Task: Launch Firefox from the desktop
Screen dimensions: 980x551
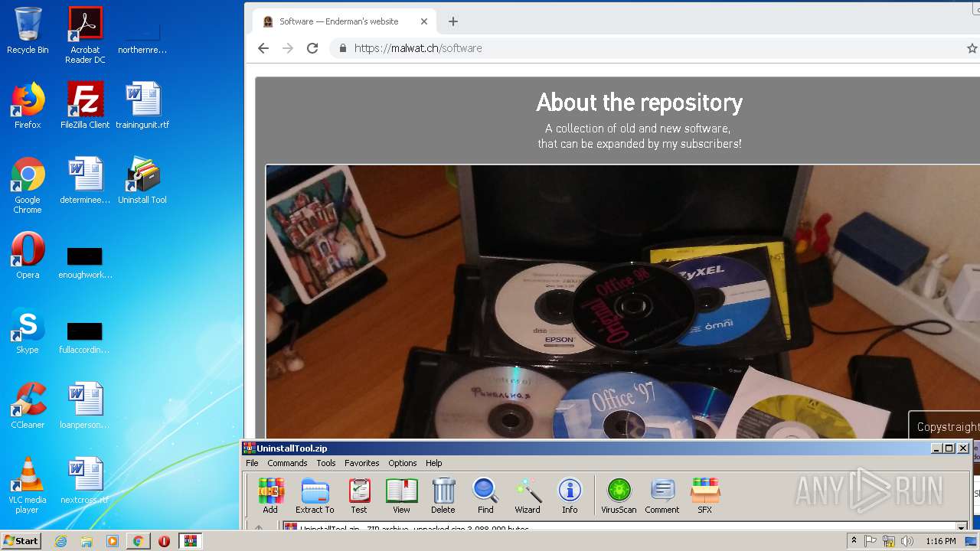Action: [x=28, y=106]
